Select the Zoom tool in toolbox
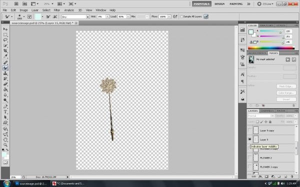 point(5,145)
